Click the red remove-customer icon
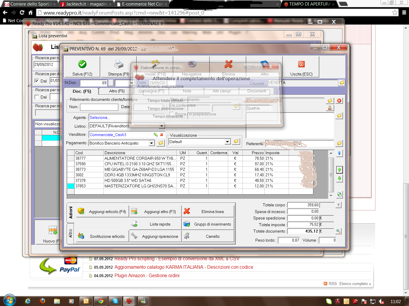Image resolution: width=409 pixels, height=306 pixels. coord(339,101)
